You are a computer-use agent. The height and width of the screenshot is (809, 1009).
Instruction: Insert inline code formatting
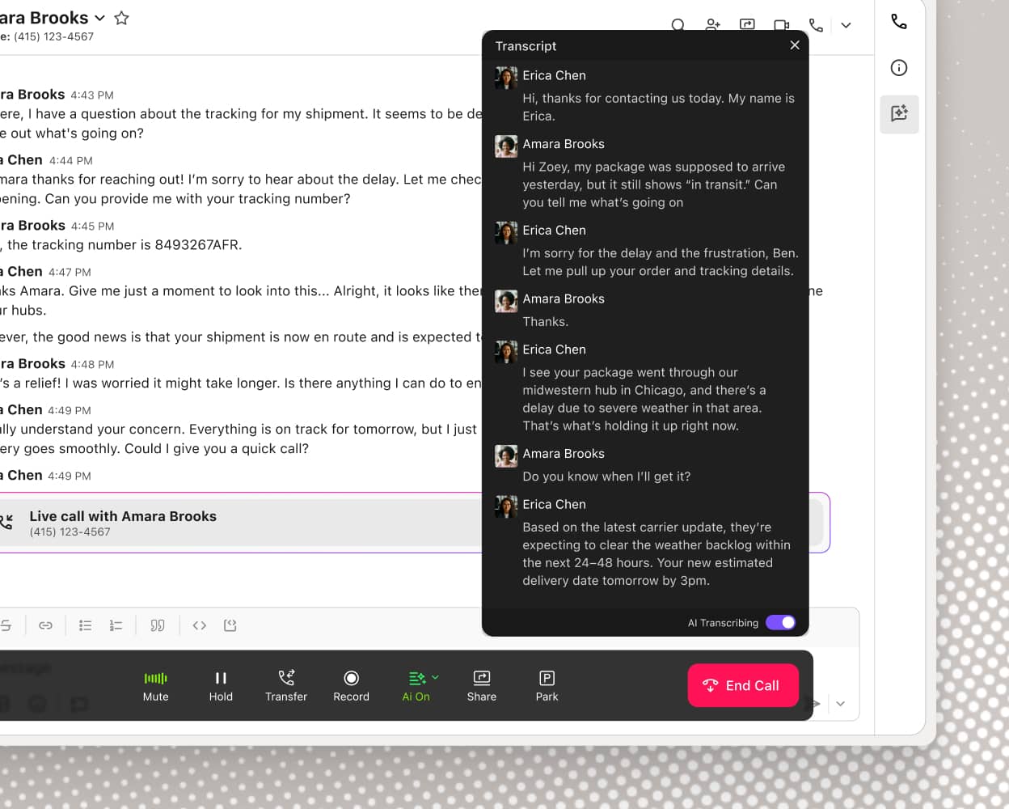200,625
